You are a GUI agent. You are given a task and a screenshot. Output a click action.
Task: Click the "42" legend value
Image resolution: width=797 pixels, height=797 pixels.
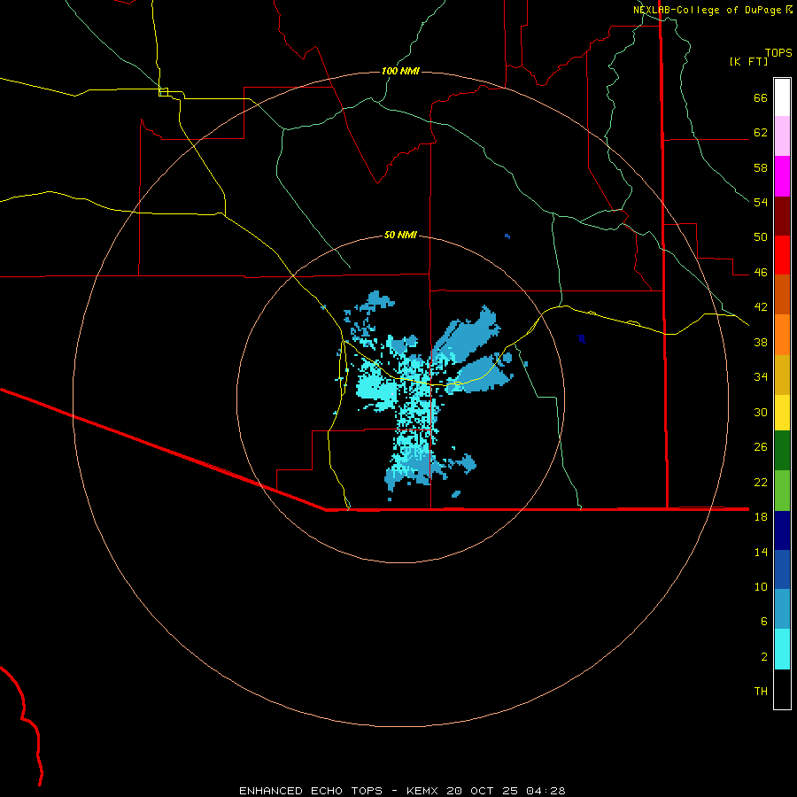[x=761, y=307]
